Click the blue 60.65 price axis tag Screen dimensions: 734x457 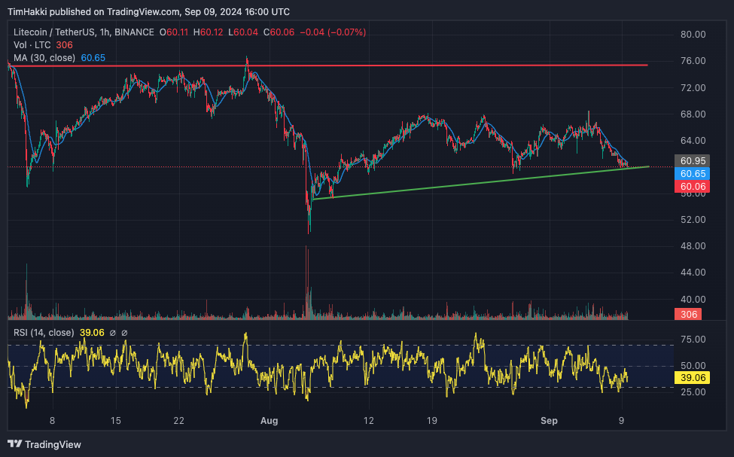pos(693,174)
